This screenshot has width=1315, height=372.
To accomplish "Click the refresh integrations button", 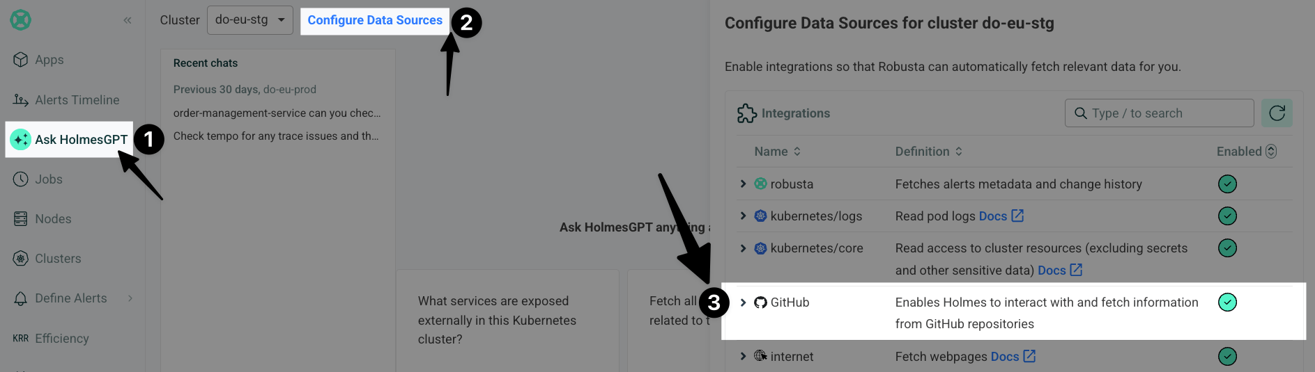I will pyautogui.click(x=1277, y=113).
